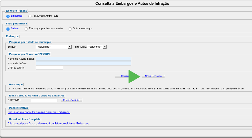
Task: Open the mapa geral de Embargos link
Action: pyautogui.click(x=39, y=112)
